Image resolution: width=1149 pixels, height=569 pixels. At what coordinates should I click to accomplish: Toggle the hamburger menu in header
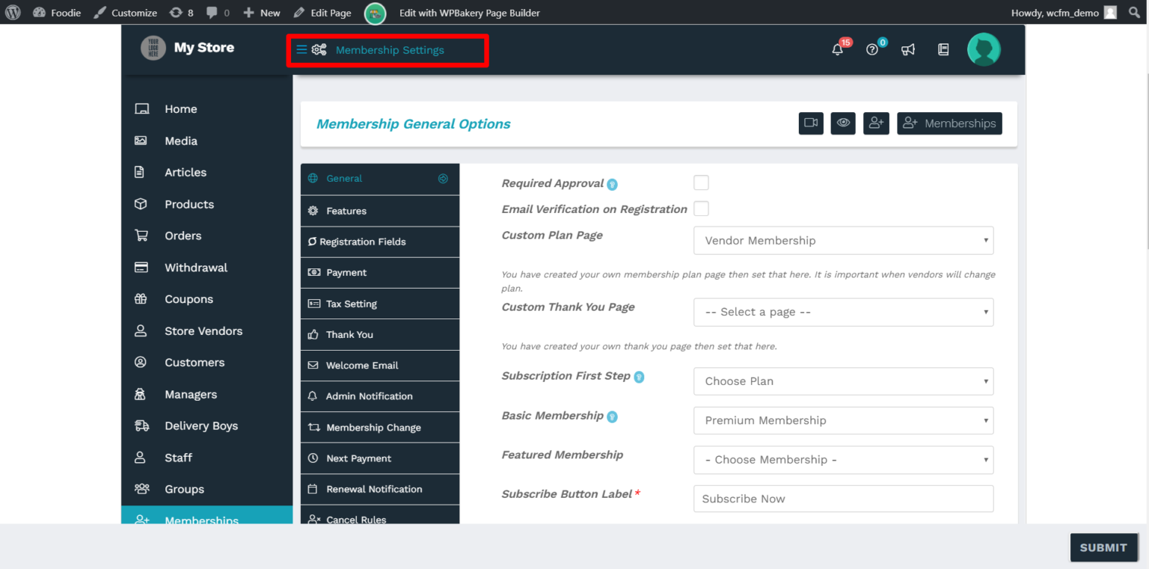pos(301,50)
